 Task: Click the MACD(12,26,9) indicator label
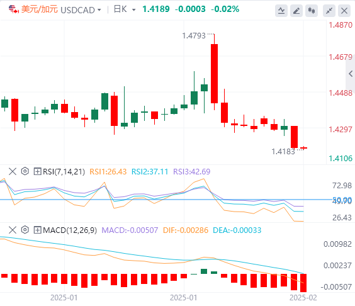[x=70, y=230]
